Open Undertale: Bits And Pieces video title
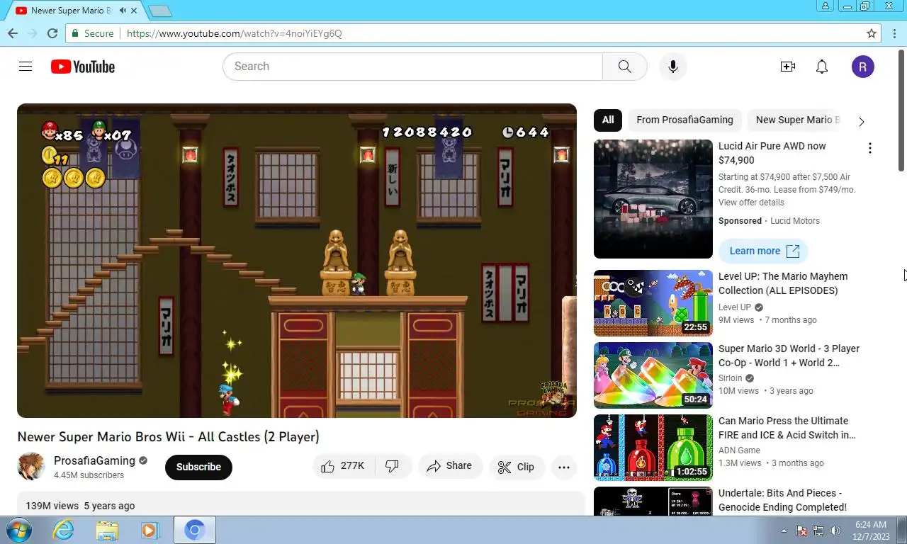Image resolution: width=907 pixels, height=544 pixels. (x=782, y=500)
